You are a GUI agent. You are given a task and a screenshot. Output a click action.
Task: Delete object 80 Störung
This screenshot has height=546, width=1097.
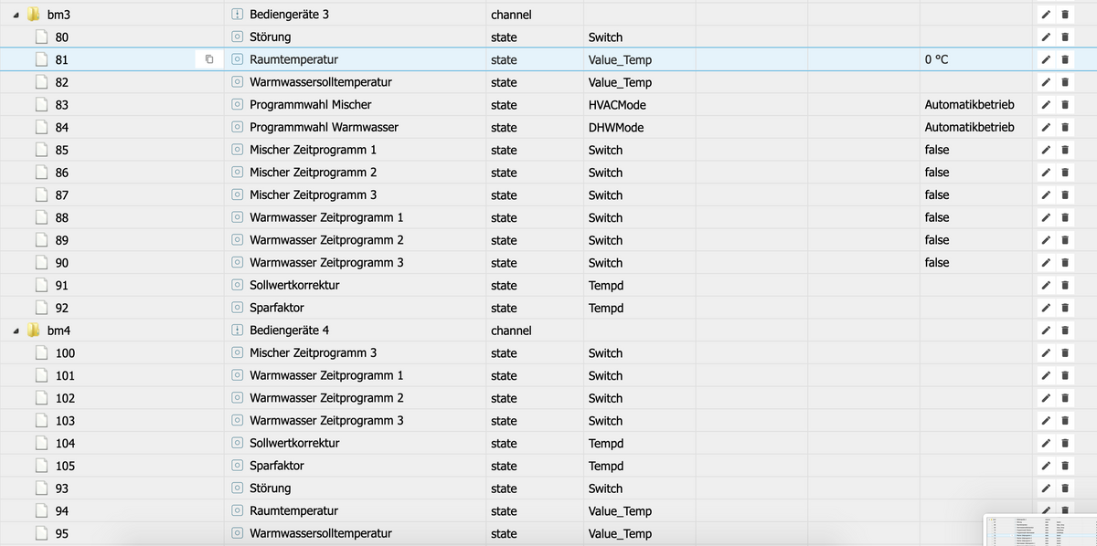tap(1065, 37)
